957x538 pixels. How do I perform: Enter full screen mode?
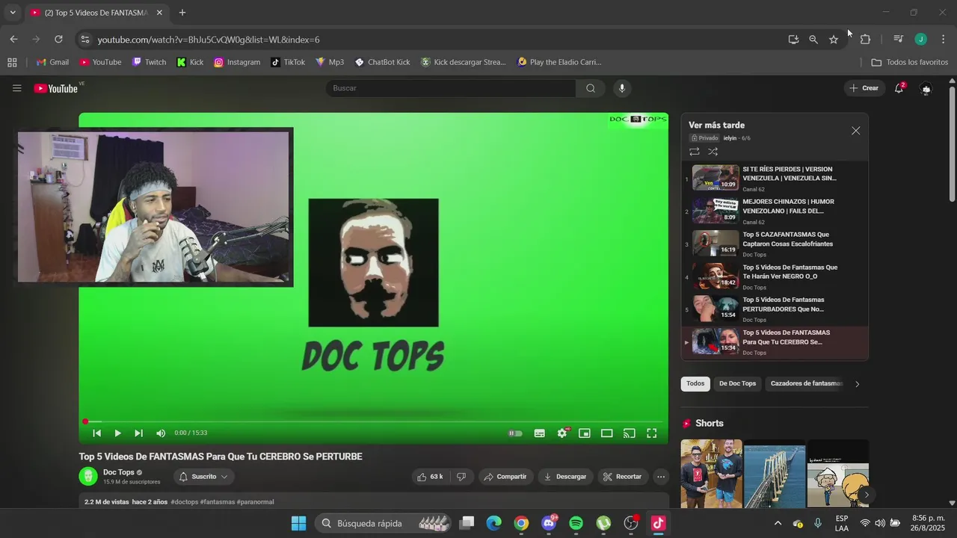coord(652,433)
